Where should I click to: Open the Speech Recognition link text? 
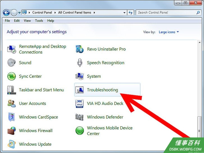pos(106,63)
